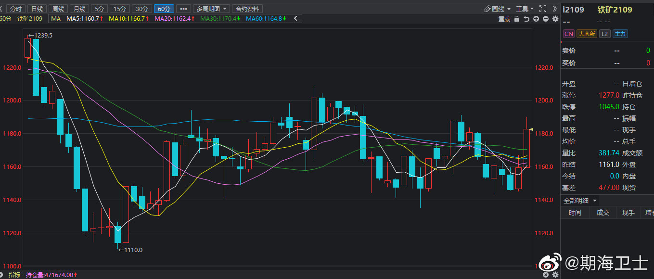Image resolution: width=654 pixels, height=279 pixels.
Task: Click the L2 level tag
Action: (605, 34)
